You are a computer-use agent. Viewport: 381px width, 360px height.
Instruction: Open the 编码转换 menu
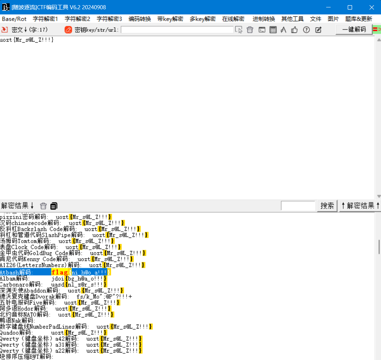(x=140, y=19)
